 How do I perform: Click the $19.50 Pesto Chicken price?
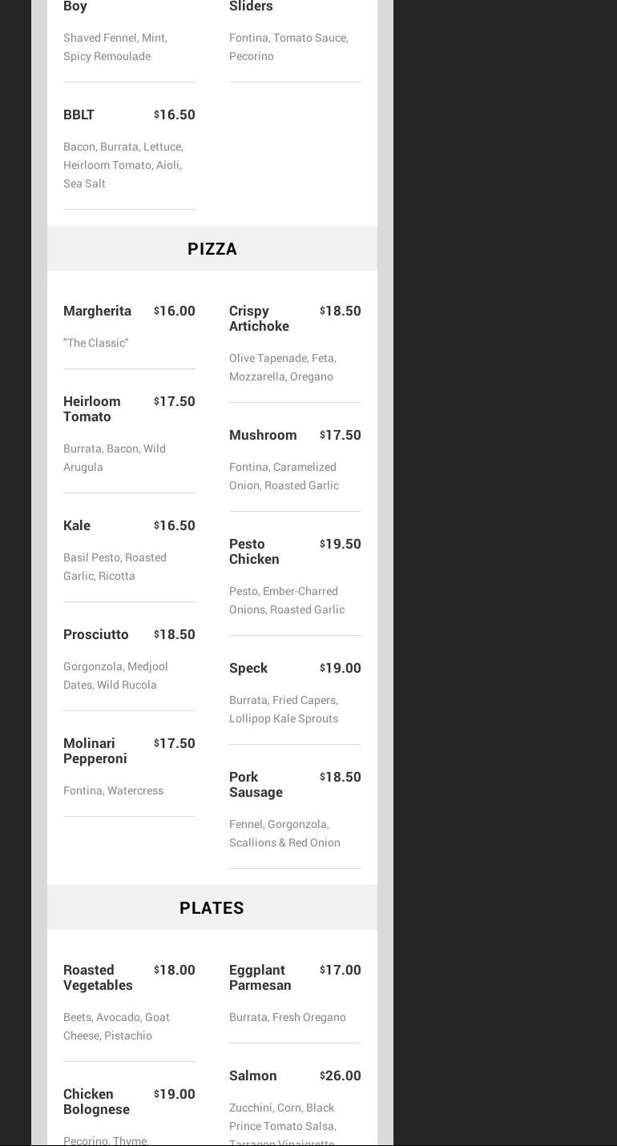[x=341, y=544]
